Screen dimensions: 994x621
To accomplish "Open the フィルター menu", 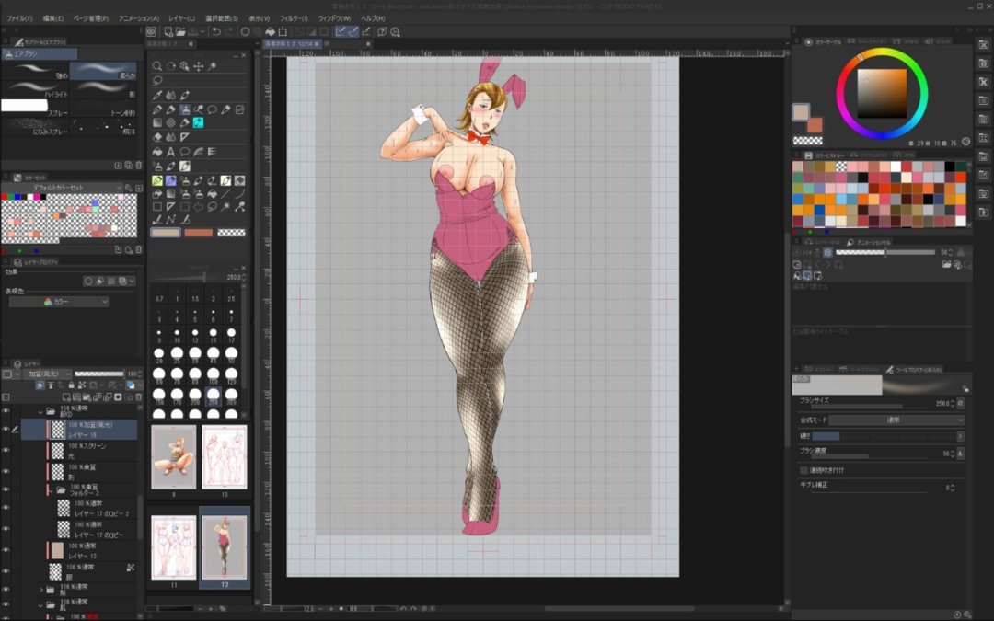I will click(x=294, y=18).
